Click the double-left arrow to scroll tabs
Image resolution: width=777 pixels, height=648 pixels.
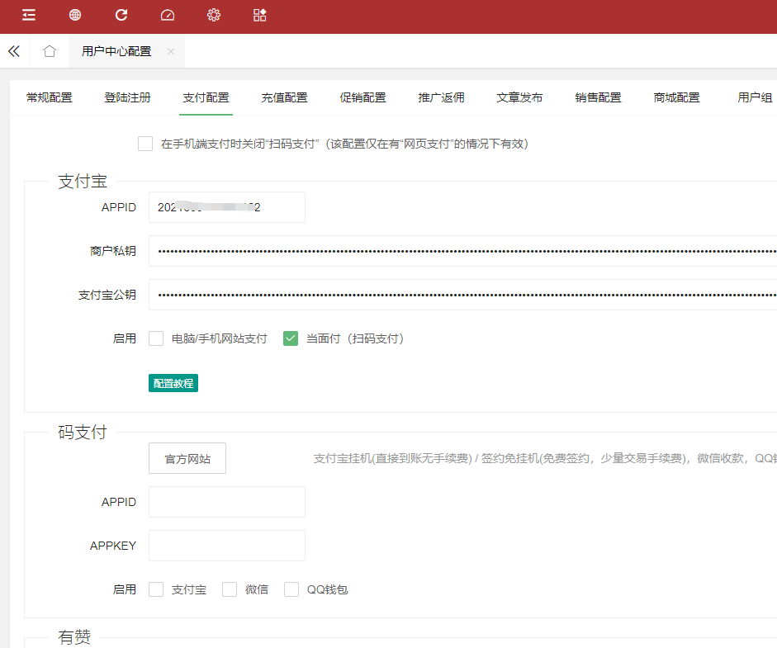tap(14, 51)
